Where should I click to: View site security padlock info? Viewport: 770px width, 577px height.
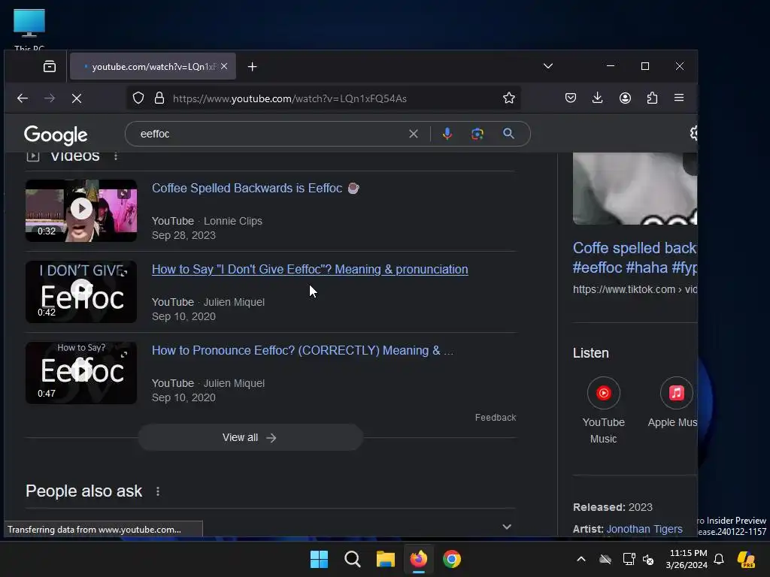coord(159,98)
